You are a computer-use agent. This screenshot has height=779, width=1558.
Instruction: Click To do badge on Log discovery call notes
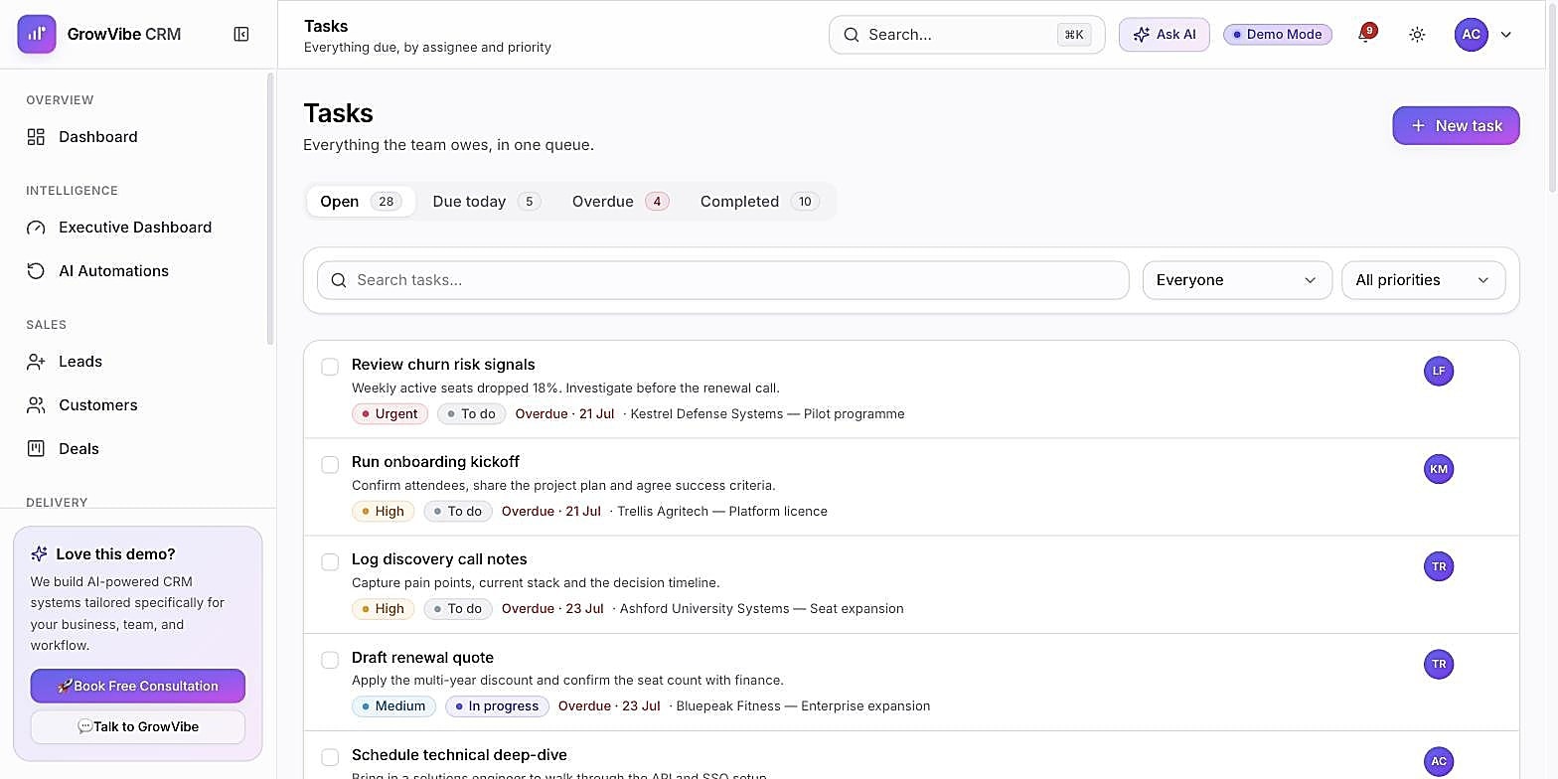tap(457, 609)
